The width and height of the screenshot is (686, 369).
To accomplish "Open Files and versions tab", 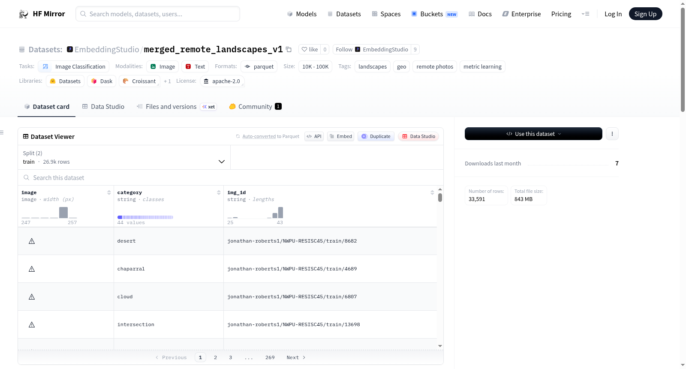I will click(177, 107).
